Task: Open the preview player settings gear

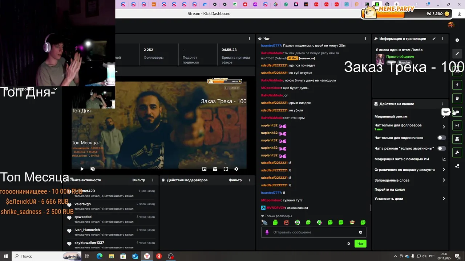Action: click(236, 169)
